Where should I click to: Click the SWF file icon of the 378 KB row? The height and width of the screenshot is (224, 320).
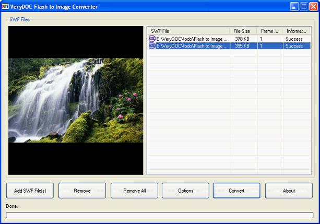click(x=152, y=39)
